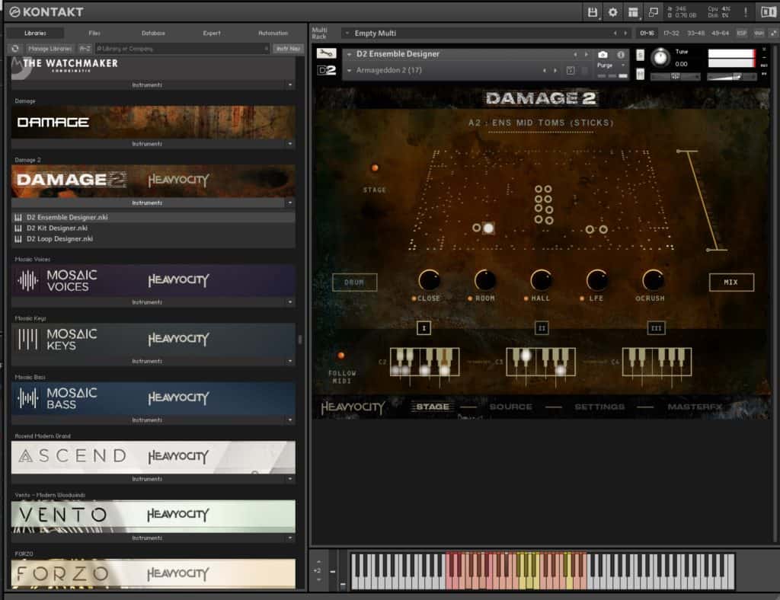Toggle the ROOM mic on/off dot
Image resolution: width=780 pixels, height=600 pixels.
click(x=469, y=298)
